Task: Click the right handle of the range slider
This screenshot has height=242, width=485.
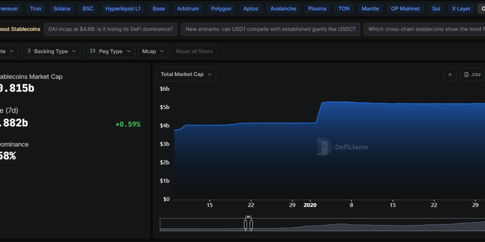Action: tap(251, 225)
